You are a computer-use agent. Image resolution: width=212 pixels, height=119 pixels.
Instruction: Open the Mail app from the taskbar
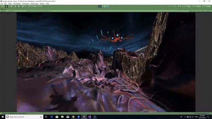coord(68,117)
